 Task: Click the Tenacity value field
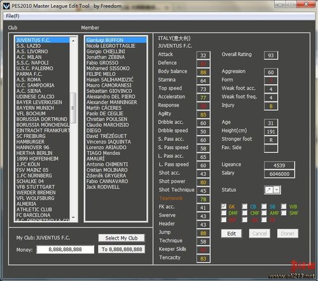[204, 259]
